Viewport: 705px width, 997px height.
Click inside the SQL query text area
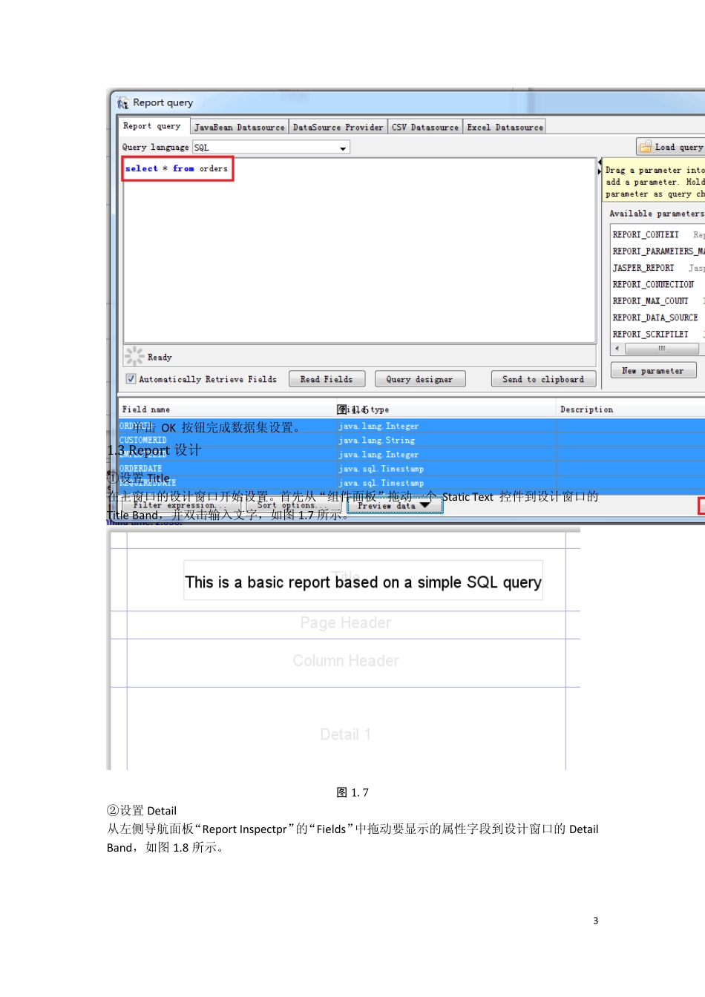360,250
